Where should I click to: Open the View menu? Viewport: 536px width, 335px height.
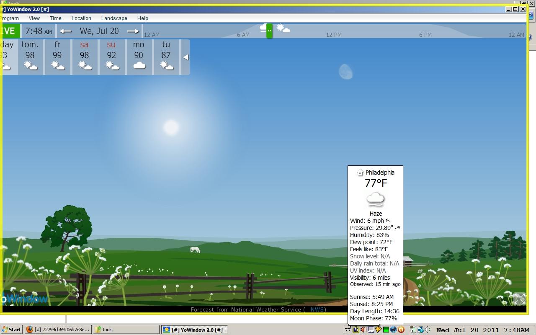[x=34, y=18]
